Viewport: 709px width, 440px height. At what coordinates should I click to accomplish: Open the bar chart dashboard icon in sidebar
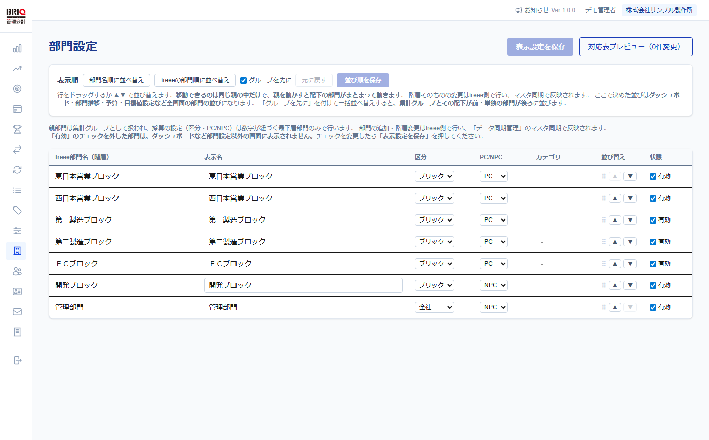click(x=17, y=48)
